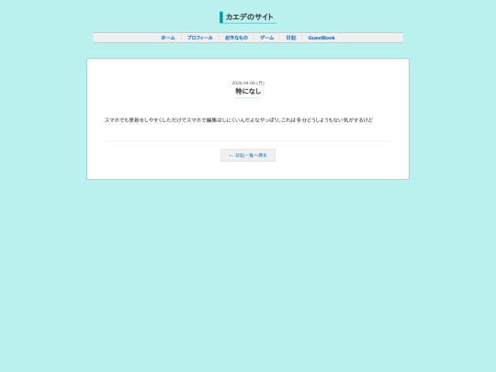Open the 好きなもの menu item

[236, 38]
